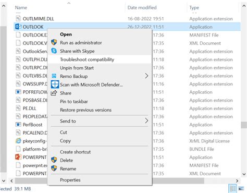Click the Share arrow icon in the menu

click(54, 93)
